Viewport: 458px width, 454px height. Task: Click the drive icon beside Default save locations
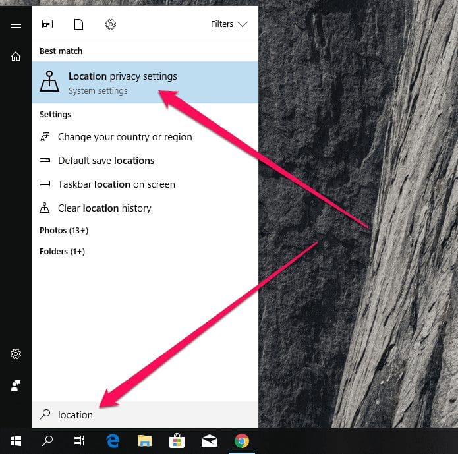tap(45, 160)
